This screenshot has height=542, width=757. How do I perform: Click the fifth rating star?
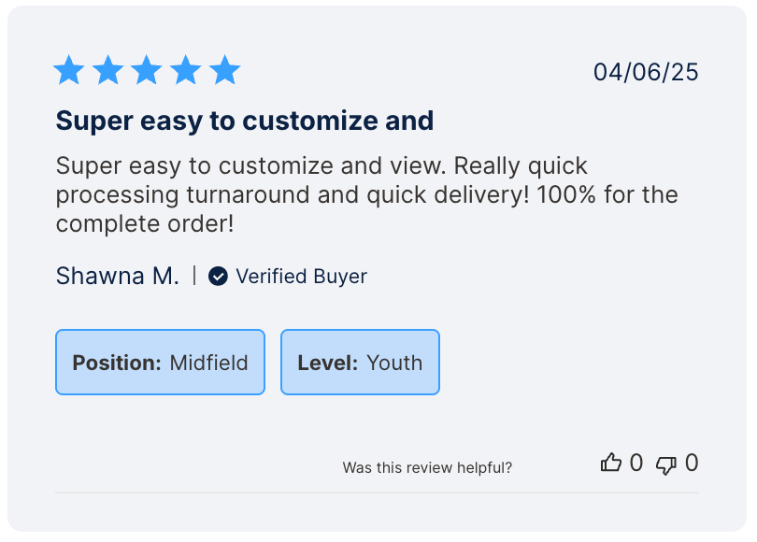(x=225, y=70)
